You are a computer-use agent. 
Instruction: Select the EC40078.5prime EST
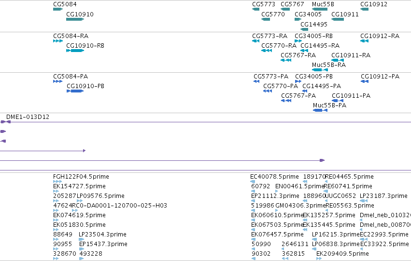click(253, 182)
